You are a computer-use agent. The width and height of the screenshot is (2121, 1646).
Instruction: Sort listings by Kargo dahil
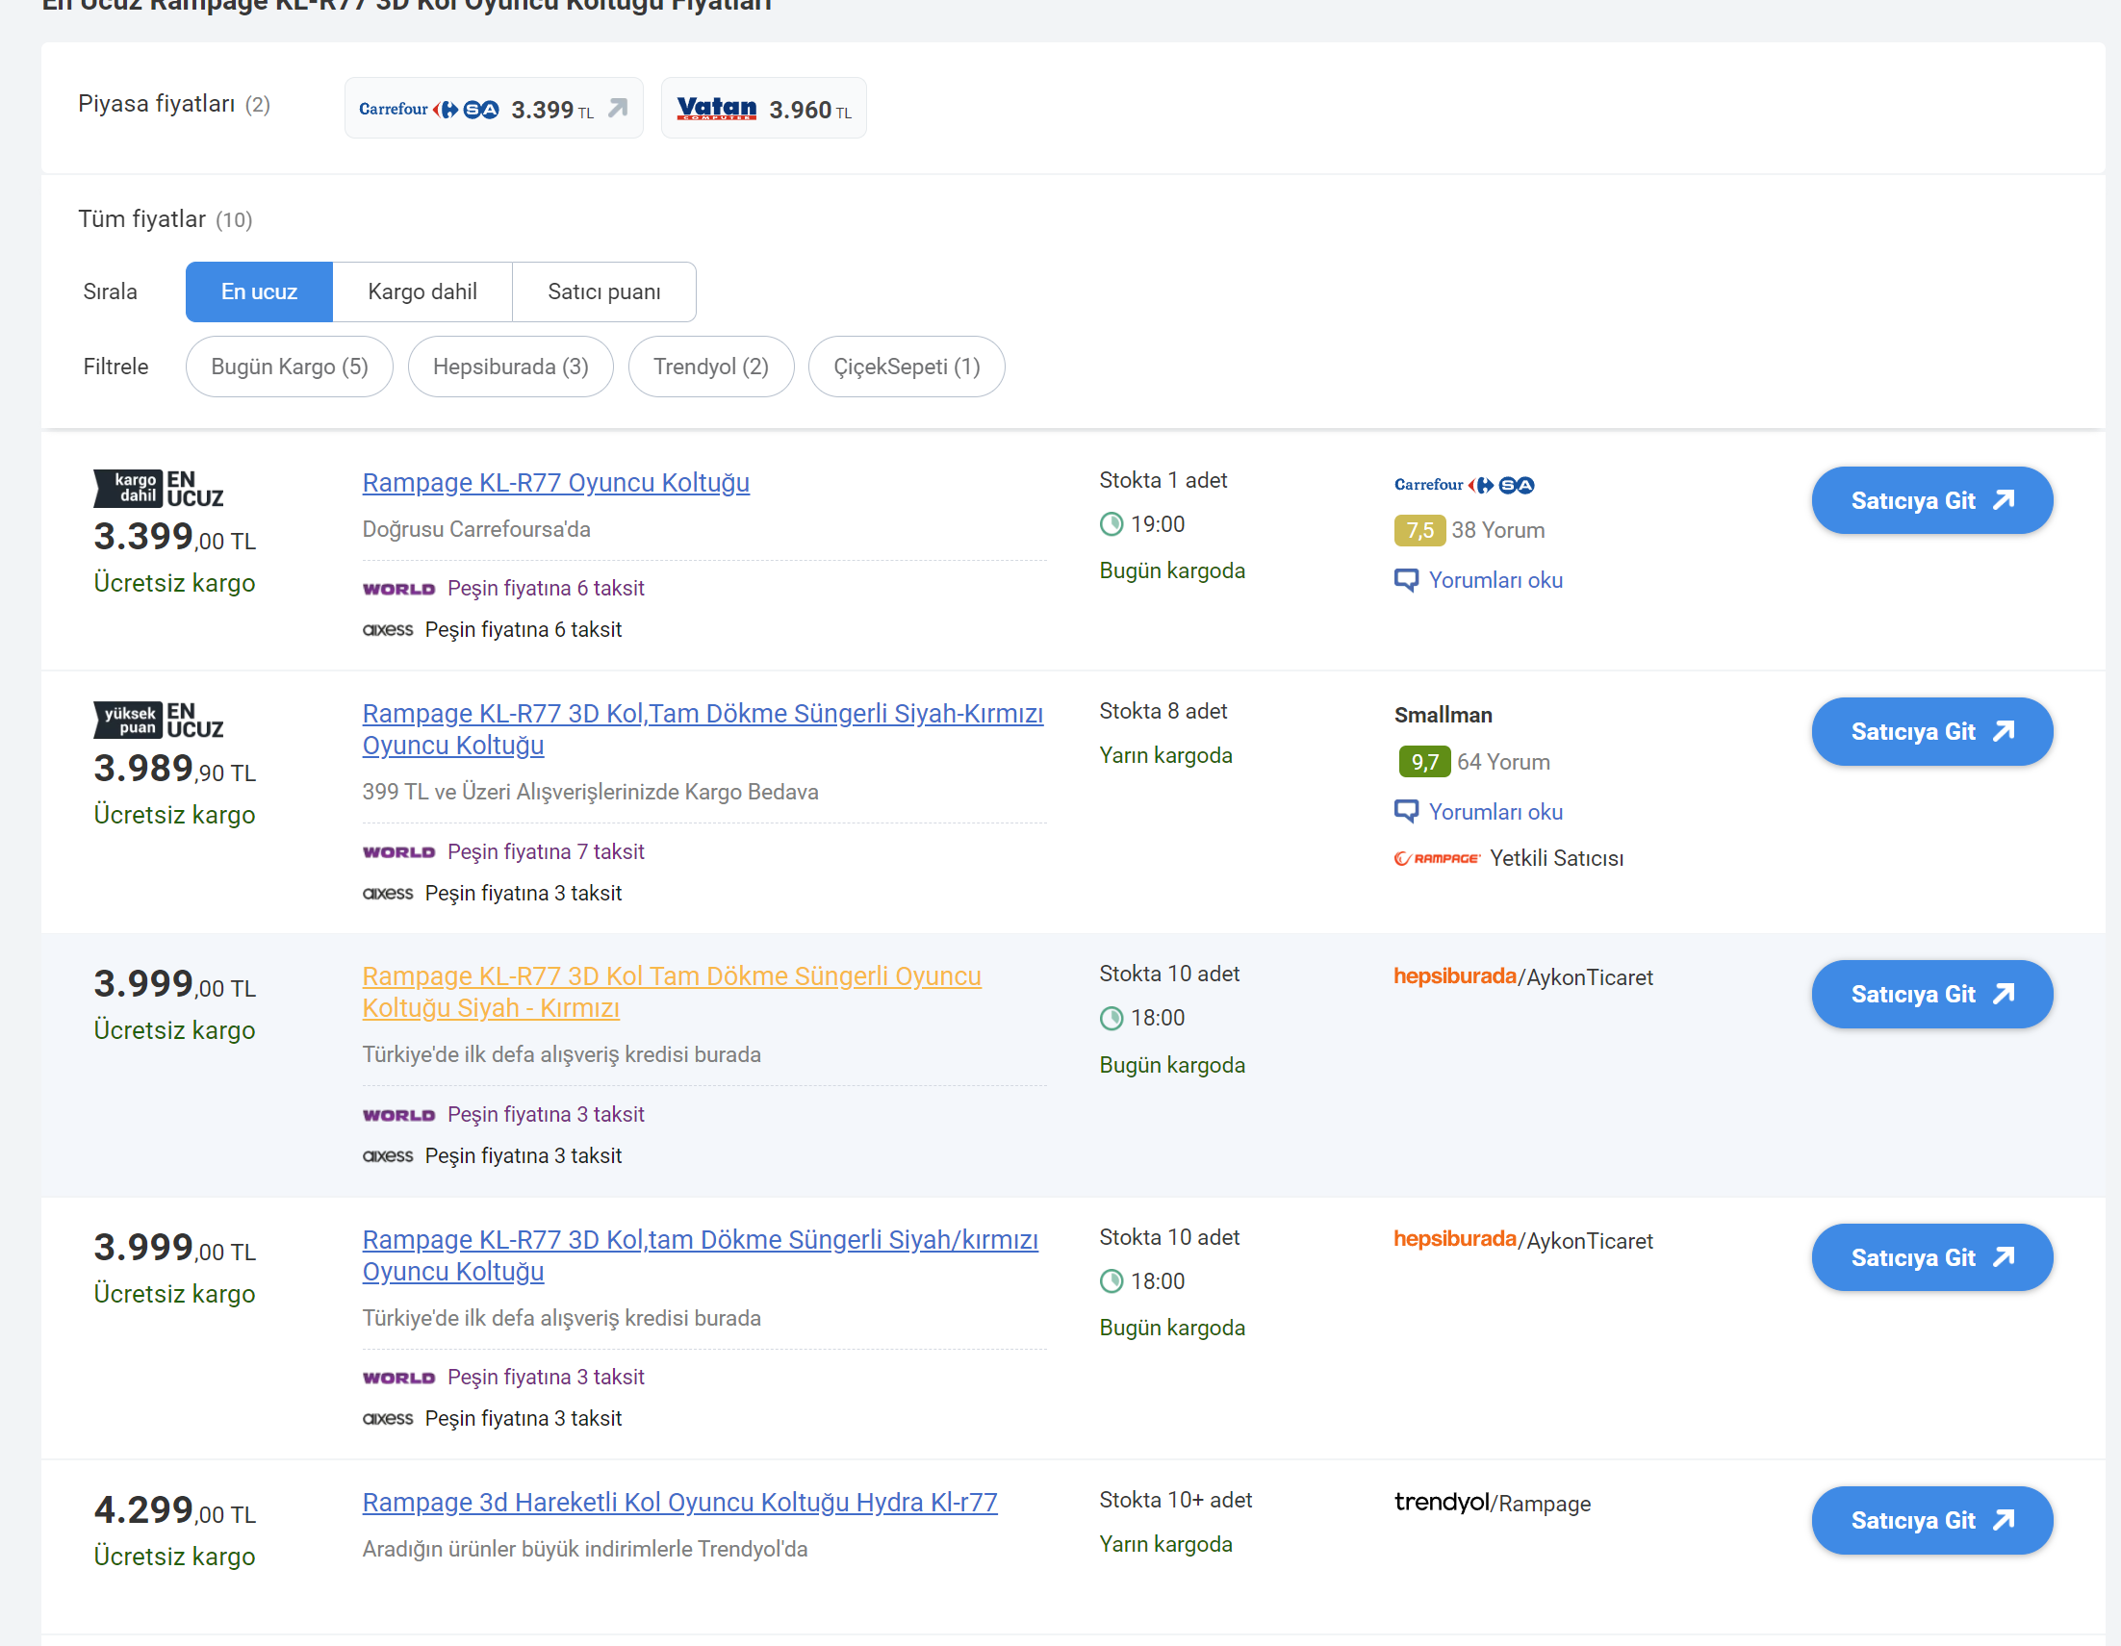coord(422,291)
